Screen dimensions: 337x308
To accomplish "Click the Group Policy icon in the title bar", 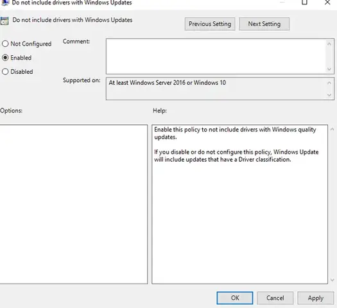I will tap(4, 3).
